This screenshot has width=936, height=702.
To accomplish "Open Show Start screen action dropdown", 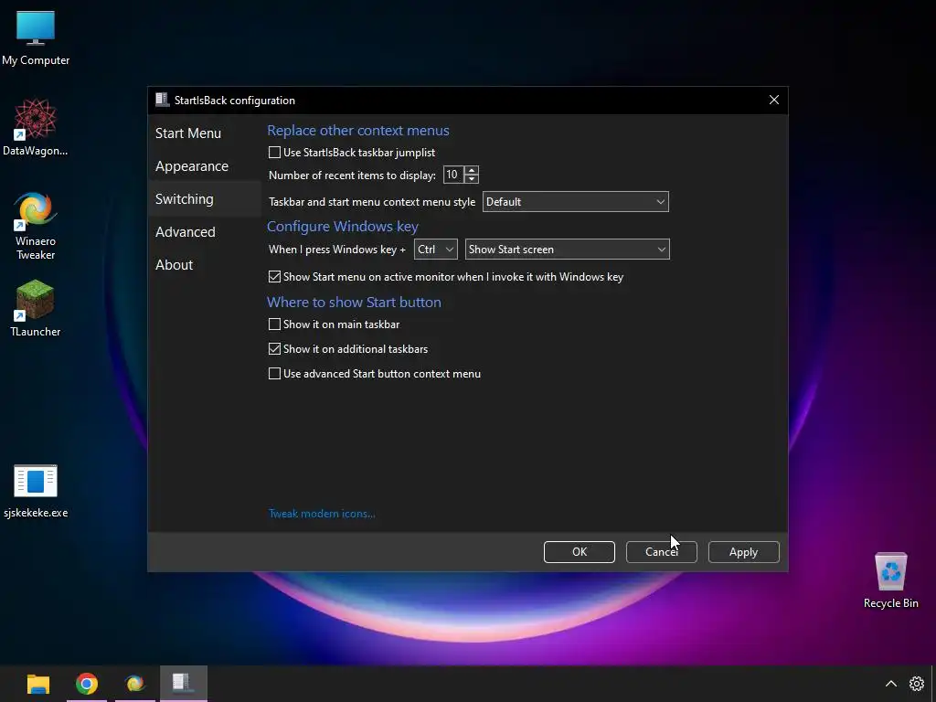I will pyautogui.click(x=567, y=250).
